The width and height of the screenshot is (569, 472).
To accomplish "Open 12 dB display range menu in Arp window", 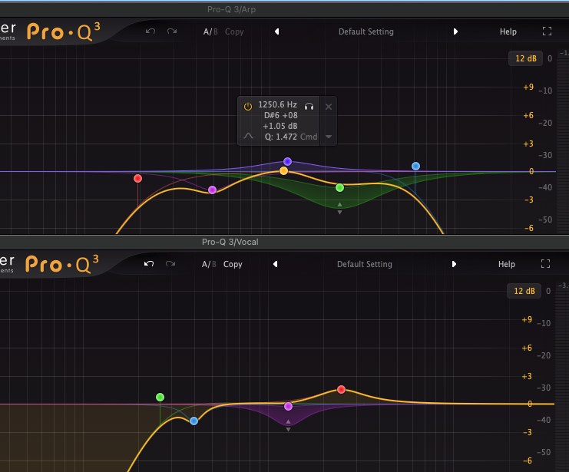I will pos(526,58).
